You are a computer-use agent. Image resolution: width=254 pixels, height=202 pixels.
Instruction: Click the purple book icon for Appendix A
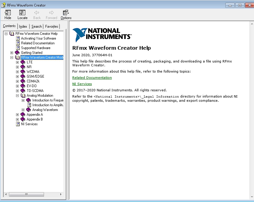[23, 115]
